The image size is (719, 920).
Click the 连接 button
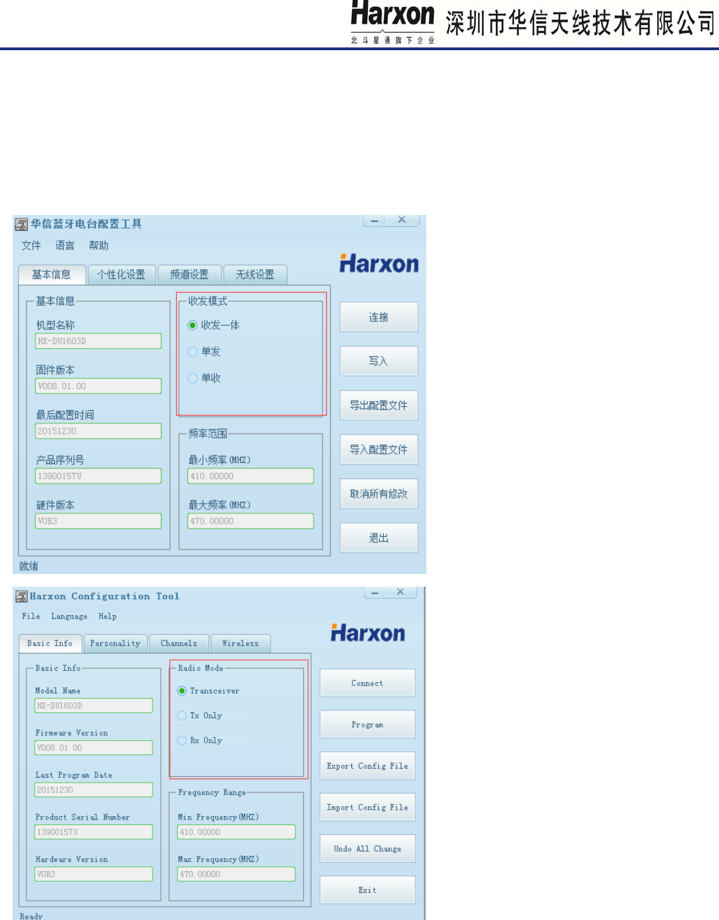tap(379, 317)
